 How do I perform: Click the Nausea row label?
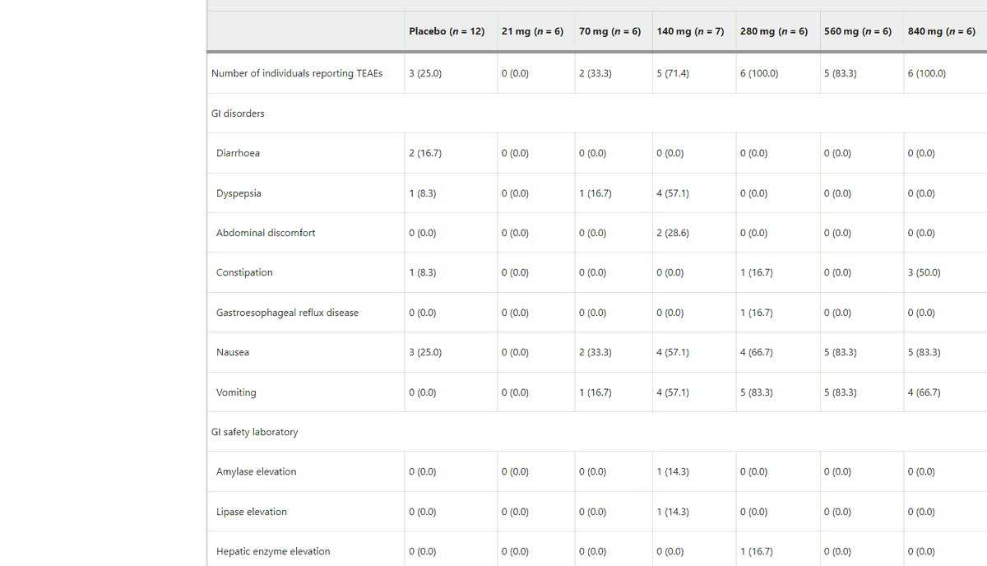233,352
